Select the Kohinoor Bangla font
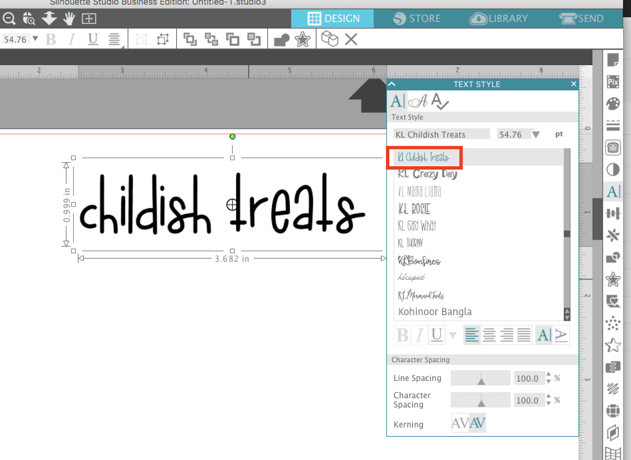The width and height of the screenshot is (631, 460). [x=435, y=311]
